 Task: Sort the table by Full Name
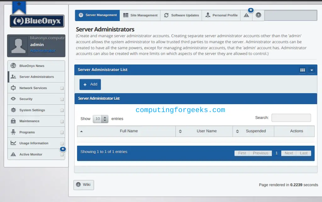point(126,131)
